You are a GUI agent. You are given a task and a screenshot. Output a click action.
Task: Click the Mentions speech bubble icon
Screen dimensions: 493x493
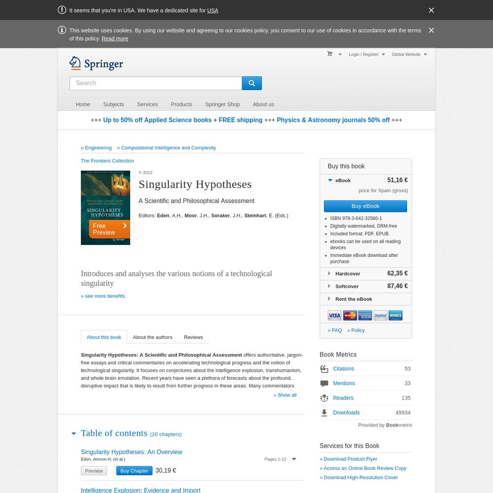pos(324,383)
